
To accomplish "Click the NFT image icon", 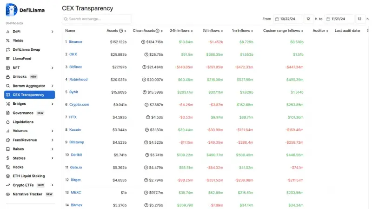I will pos(8,67).
